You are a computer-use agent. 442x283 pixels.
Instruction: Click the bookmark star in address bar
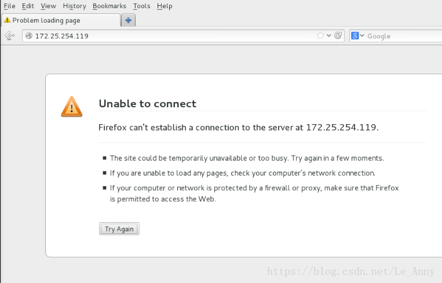(x=320, y=36)
